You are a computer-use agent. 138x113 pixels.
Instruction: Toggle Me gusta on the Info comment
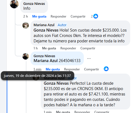(39, 16)
